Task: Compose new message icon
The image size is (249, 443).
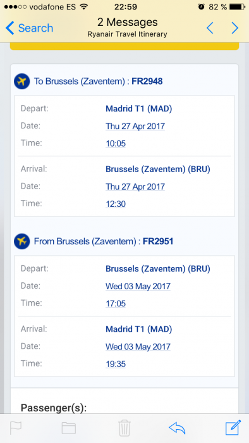Action: 233,427
